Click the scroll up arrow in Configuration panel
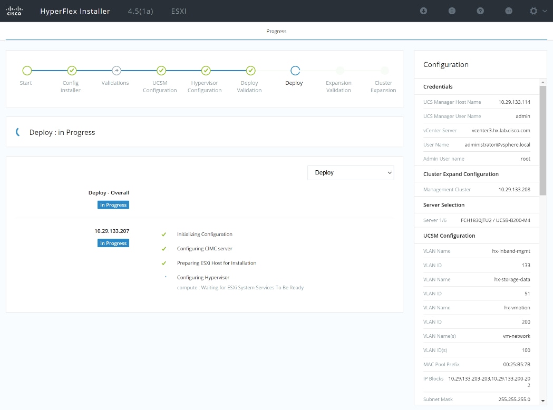Screen dimensions: 553x410 point(543,82)
